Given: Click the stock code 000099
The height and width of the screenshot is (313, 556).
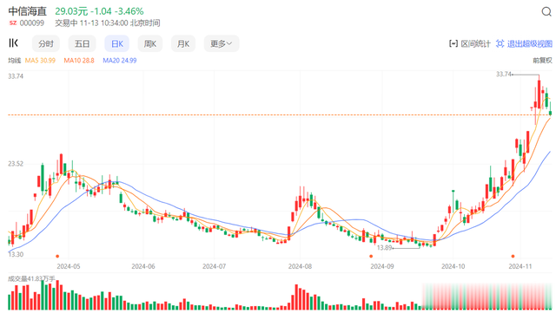Looking at the screenshot, I should pos(32,23).
